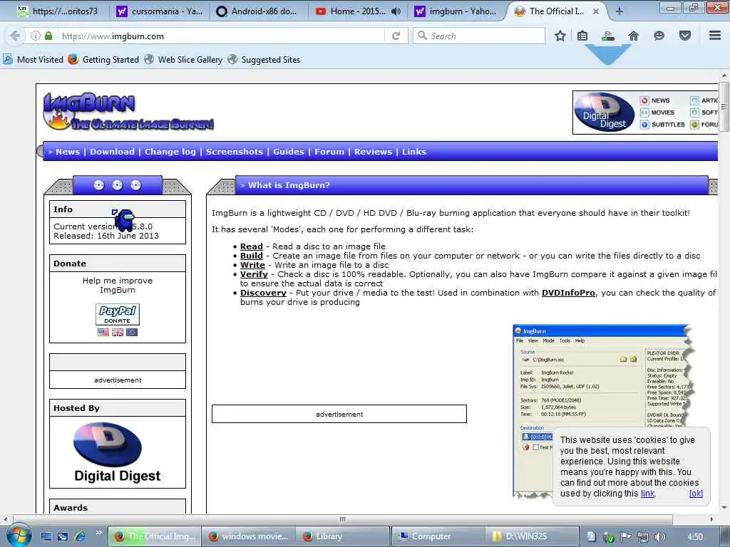730x547 pixels.
Task: Select the UK flag donate icon
Action: 118,332
